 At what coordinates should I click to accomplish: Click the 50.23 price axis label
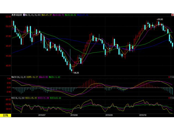tap(8, 26)
